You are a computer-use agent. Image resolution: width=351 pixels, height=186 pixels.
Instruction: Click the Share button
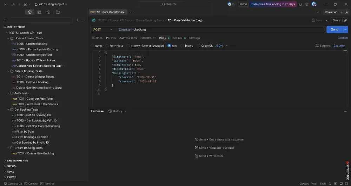coord(336,20)
